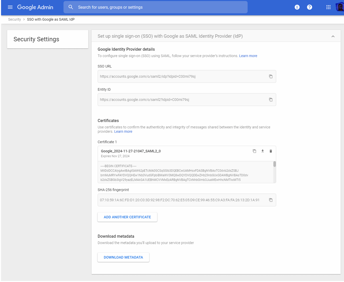Download Certificate 1
Viewport: 344px width, 282px height.
[x=263, y=151]
